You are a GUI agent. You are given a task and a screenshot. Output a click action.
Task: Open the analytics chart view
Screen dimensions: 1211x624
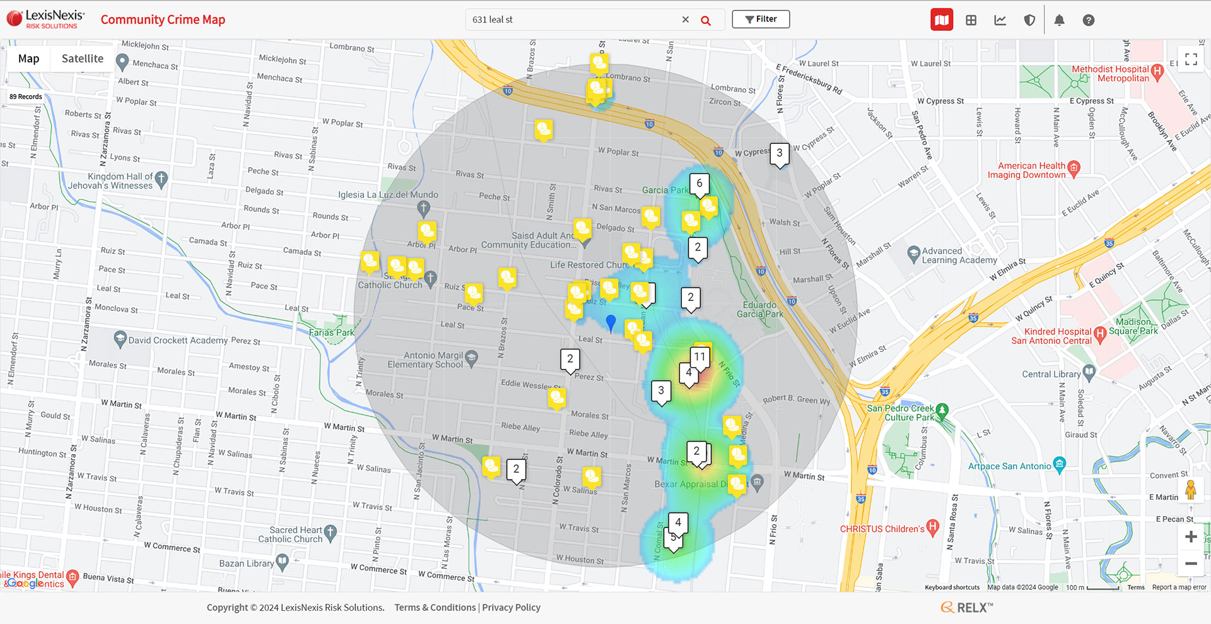(x=1000, y=20)
